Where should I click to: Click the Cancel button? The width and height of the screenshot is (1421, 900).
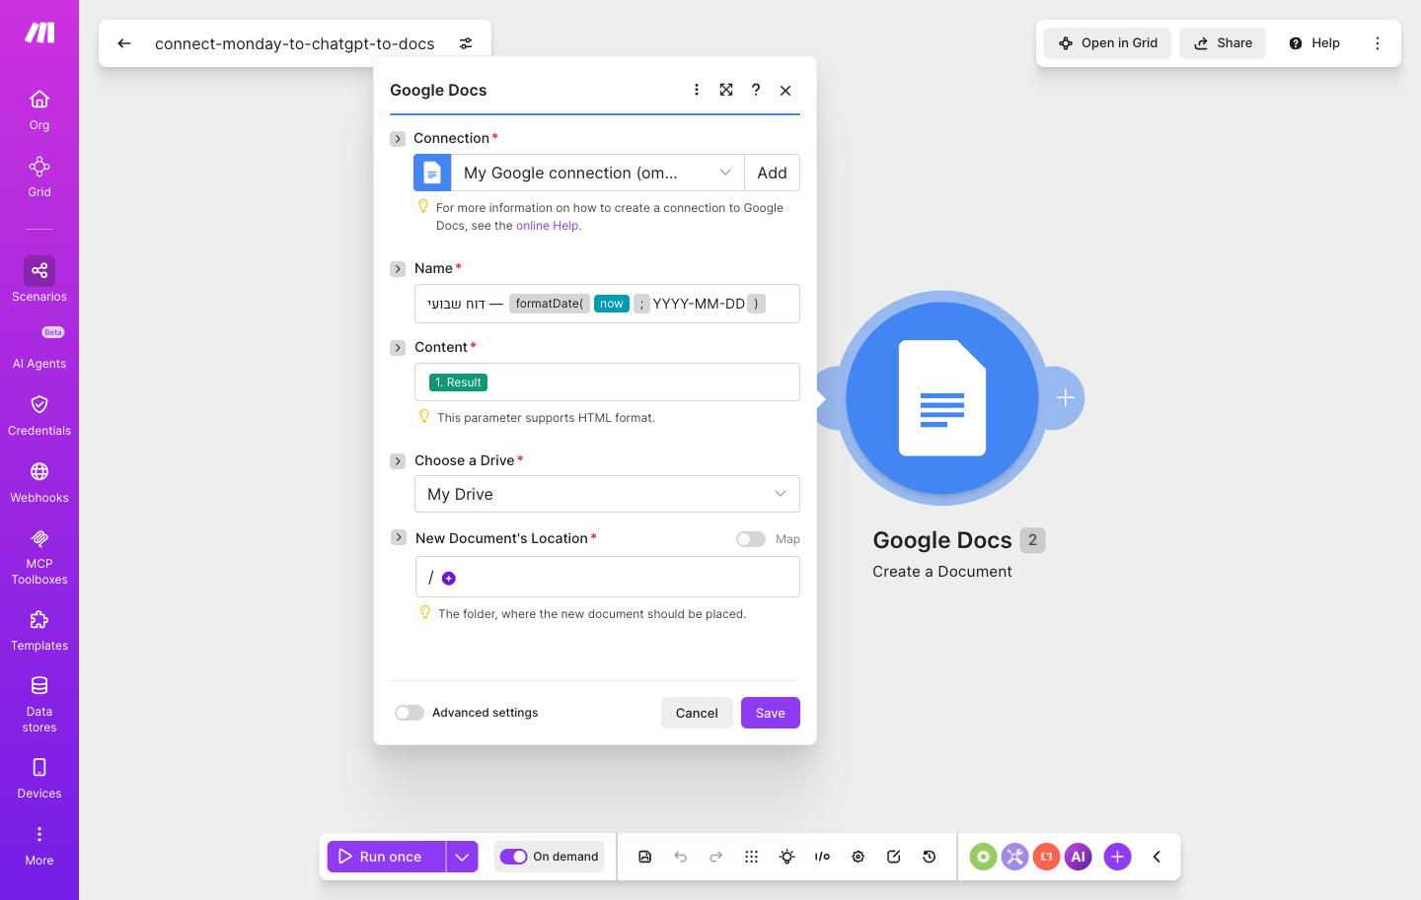697,713
